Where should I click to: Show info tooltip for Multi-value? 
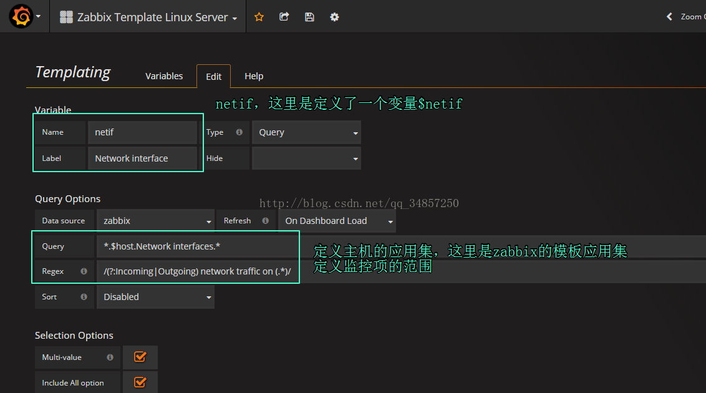coord(110,357)
